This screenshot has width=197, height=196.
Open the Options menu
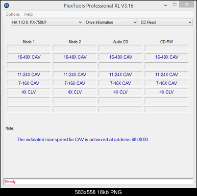(13, 14)
